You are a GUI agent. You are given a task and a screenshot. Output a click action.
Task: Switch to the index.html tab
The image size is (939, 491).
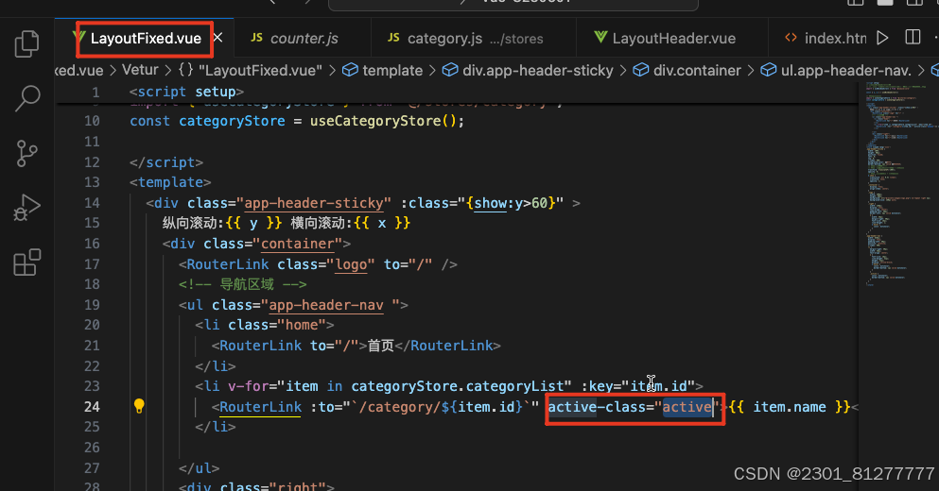[x=826, y=39]
